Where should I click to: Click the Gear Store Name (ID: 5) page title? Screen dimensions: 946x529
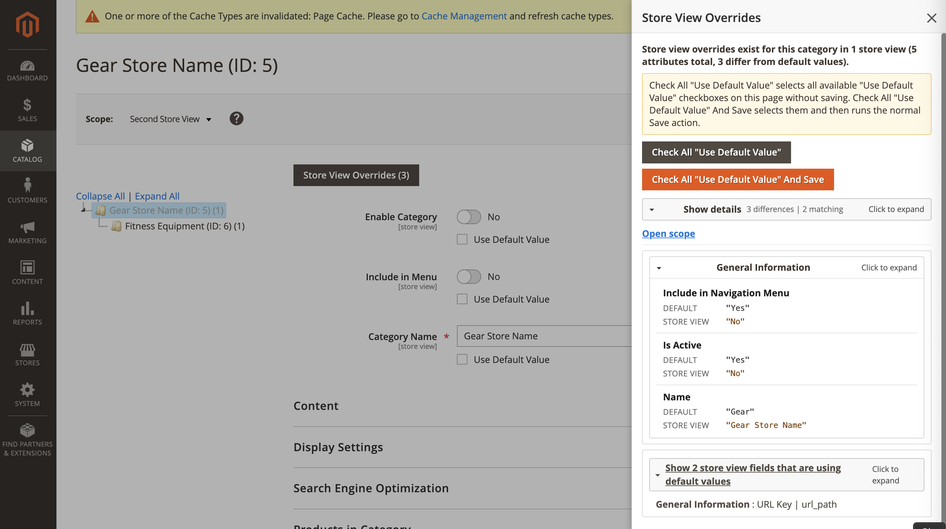(177, 65)
